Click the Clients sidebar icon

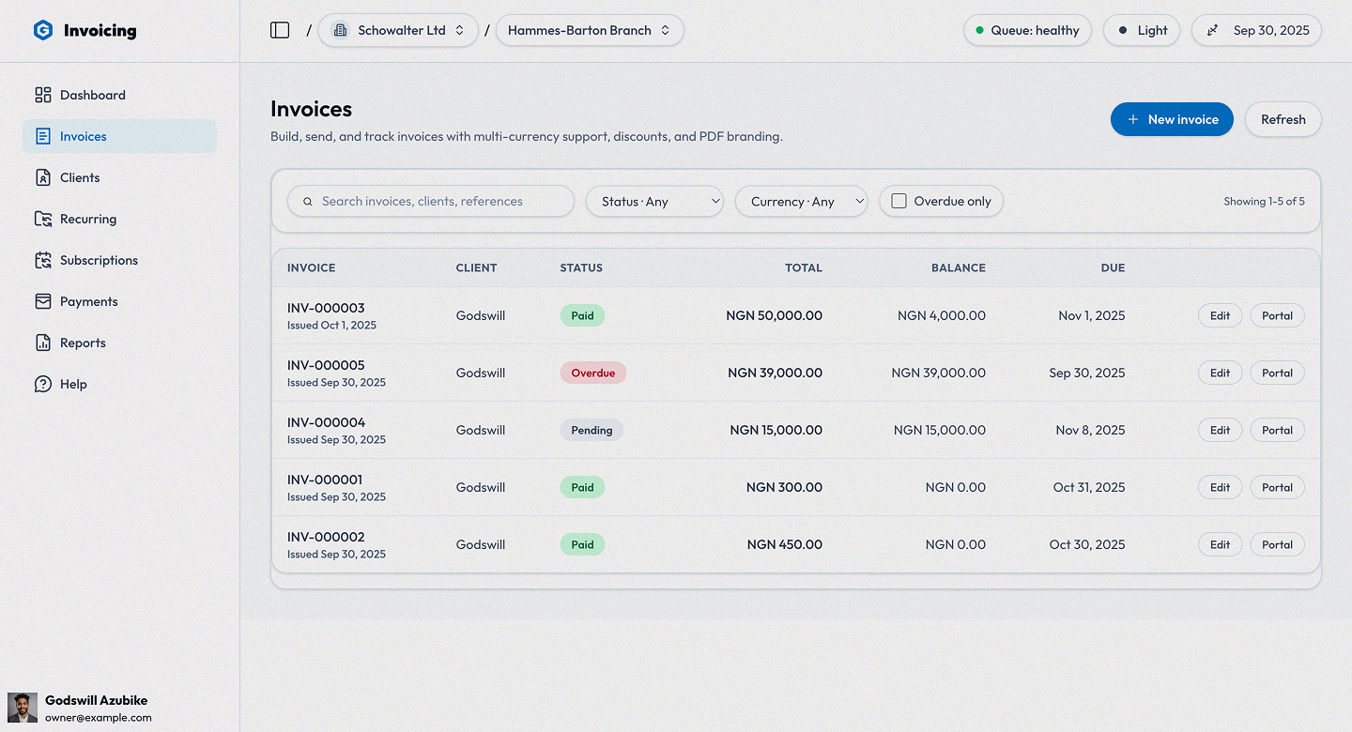click(x=43, y=177)
